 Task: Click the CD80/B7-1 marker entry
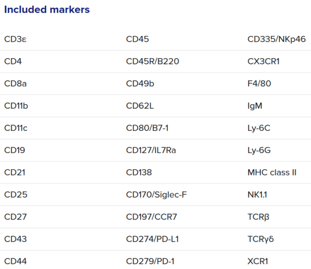pos(147,128)
